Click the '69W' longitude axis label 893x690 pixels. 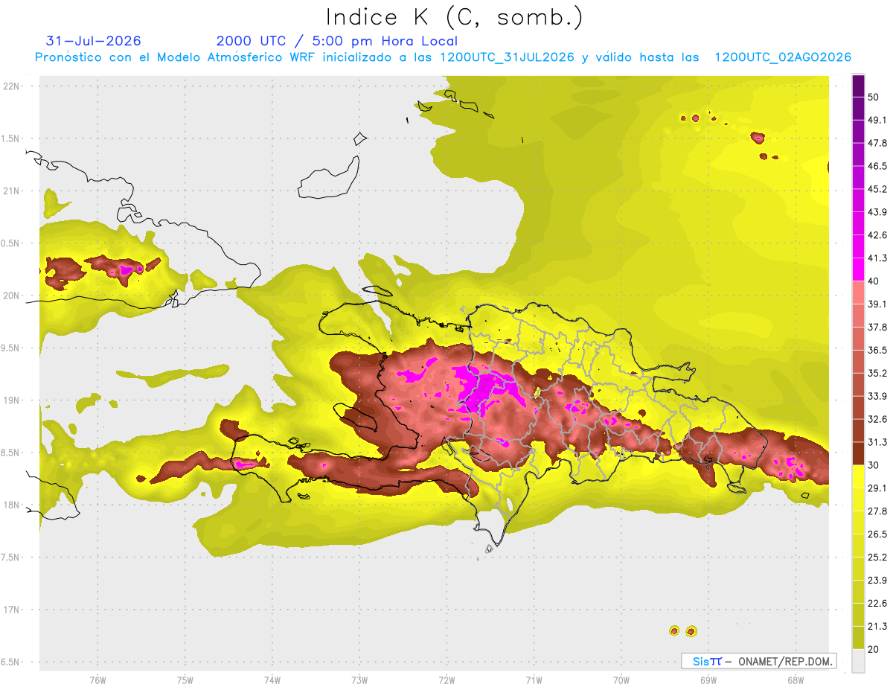tap(708, 680)
